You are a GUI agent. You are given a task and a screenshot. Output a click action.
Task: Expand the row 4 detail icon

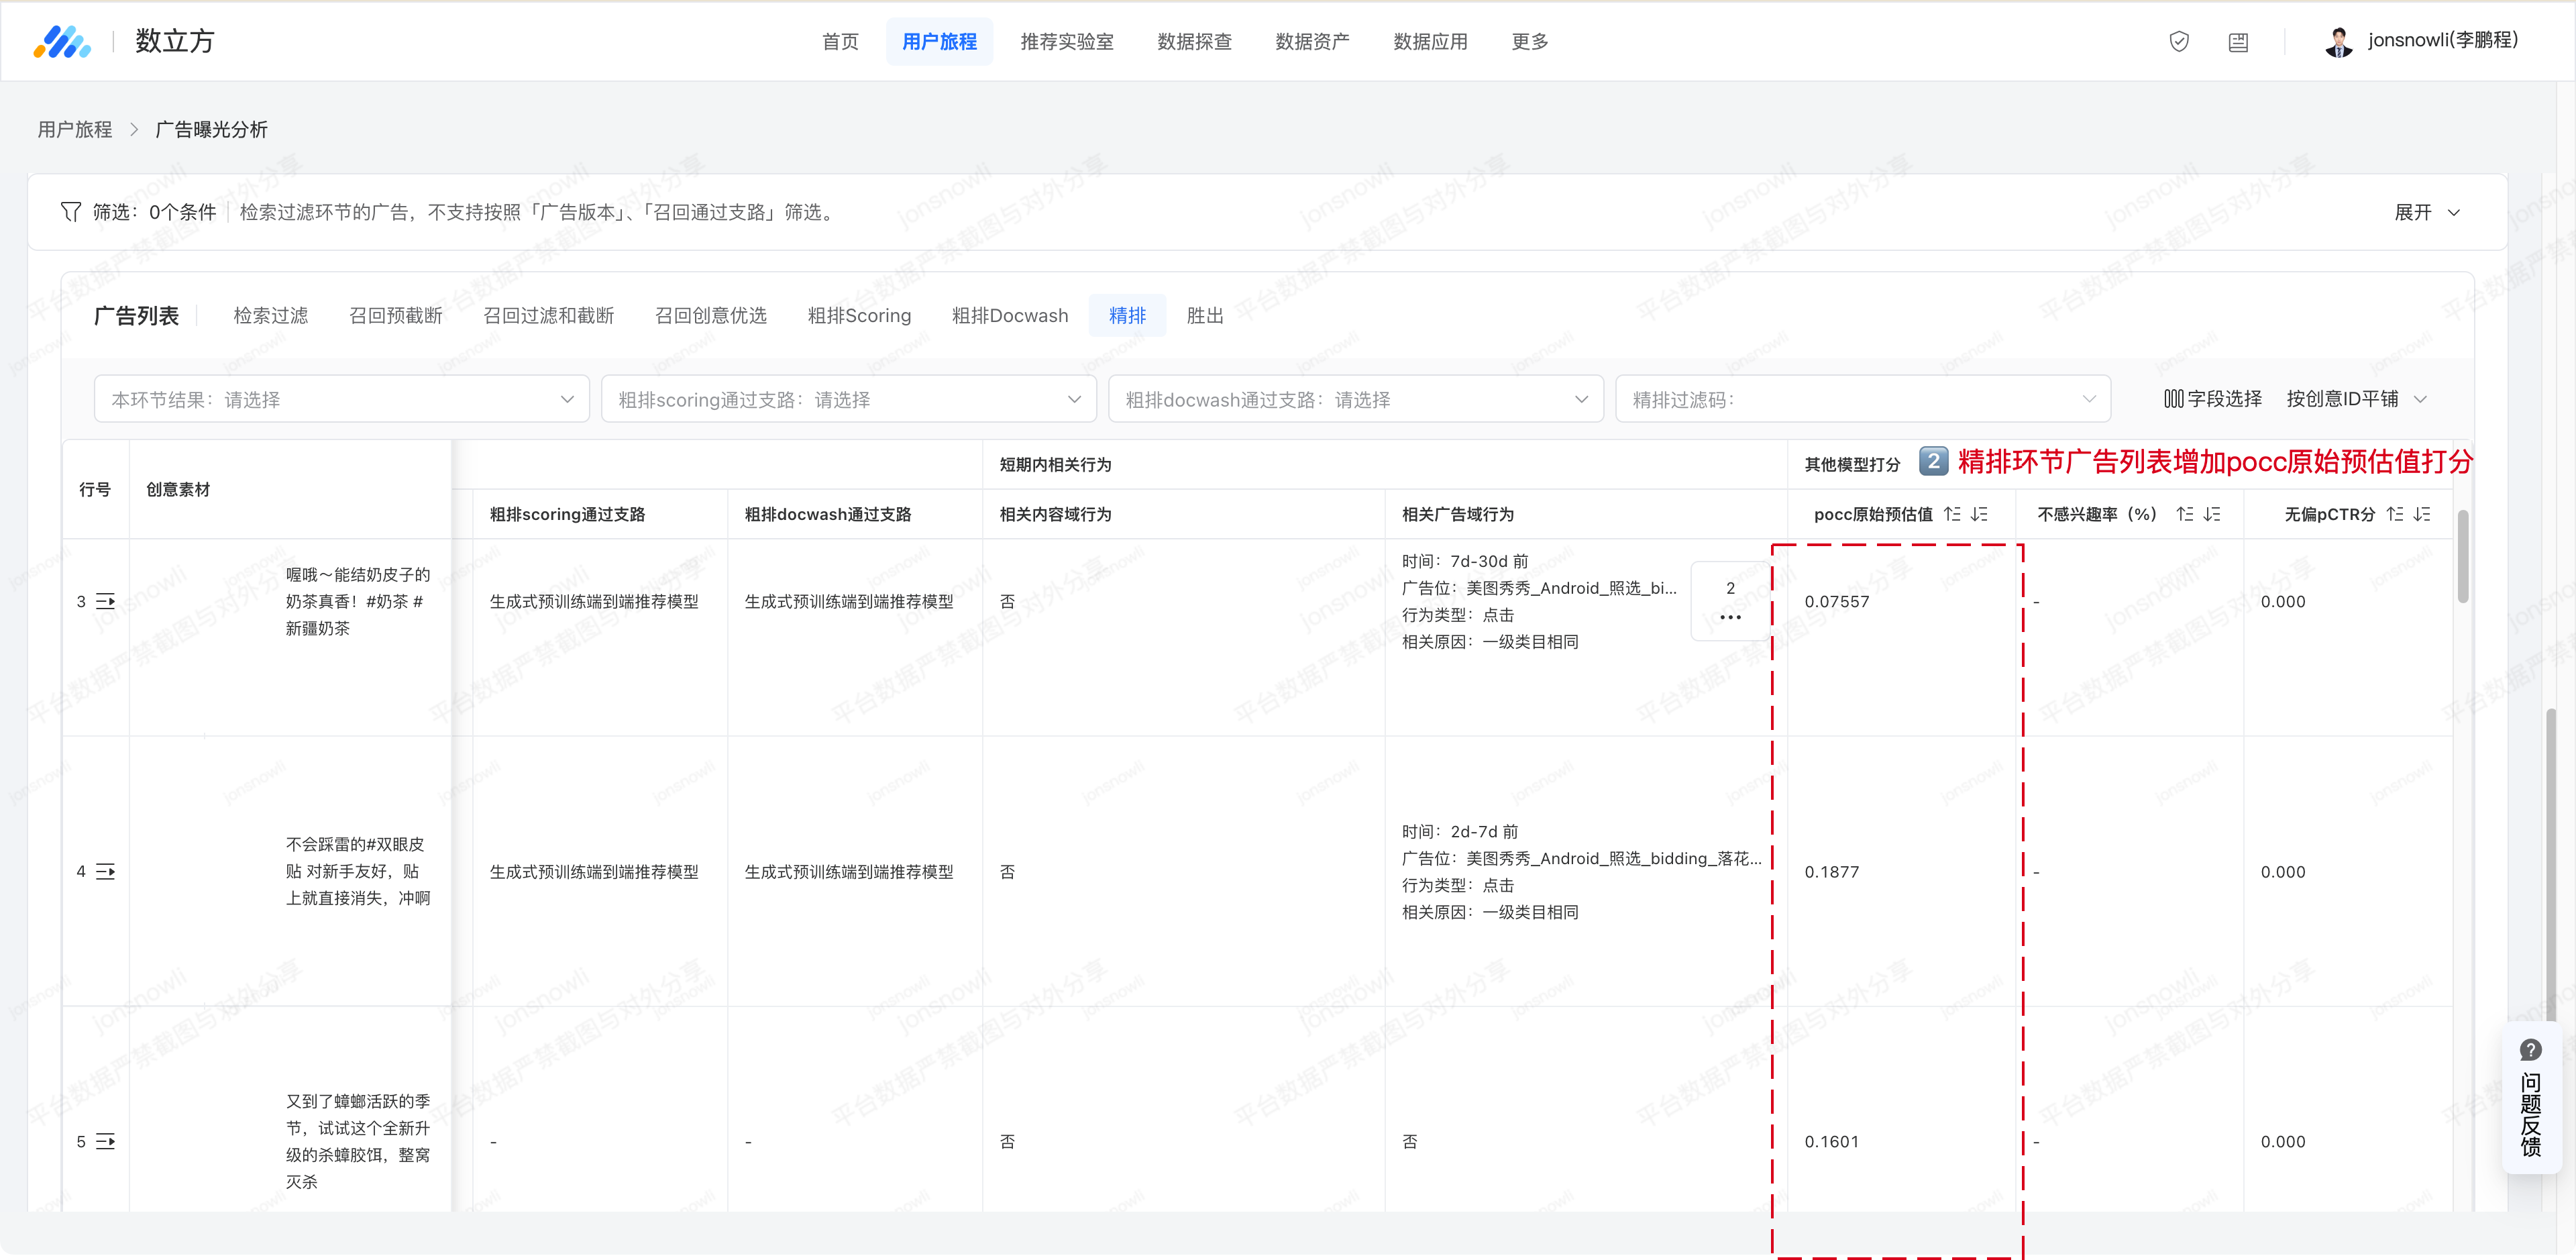(105, 871)
